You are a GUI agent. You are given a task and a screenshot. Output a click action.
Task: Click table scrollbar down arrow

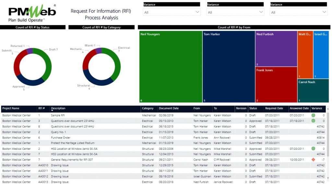point(328,178)
